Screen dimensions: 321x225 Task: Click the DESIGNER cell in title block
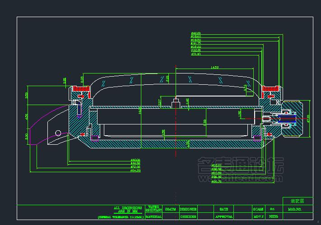pos(188,209)
